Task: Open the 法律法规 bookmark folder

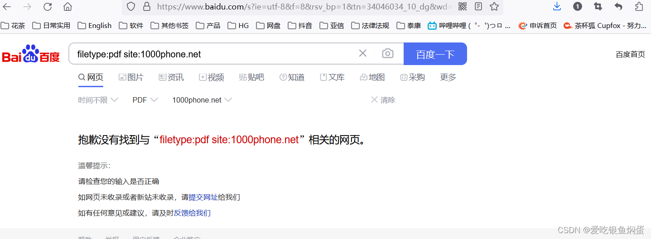Action: [370, 25]
